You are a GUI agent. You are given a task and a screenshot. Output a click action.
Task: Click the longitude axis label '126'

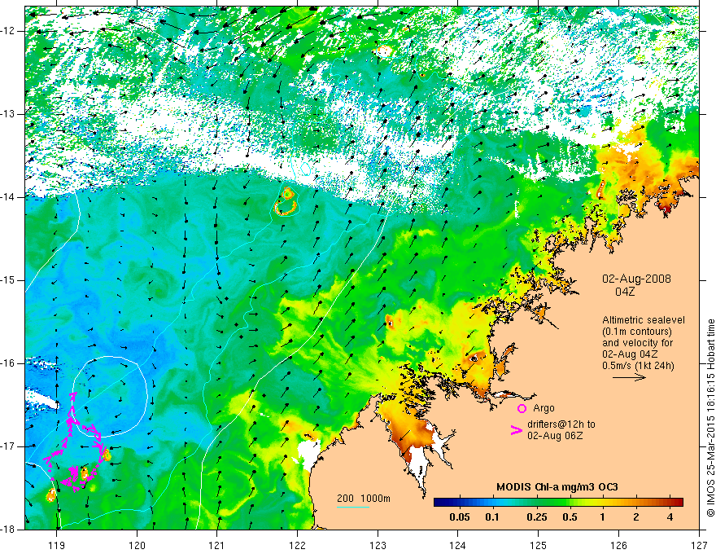point(618,545)
